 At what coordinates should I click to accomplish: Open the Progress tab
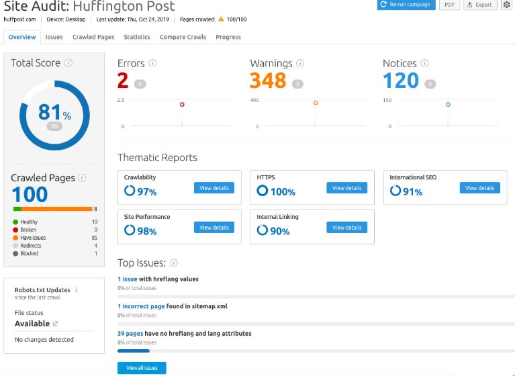(228, 37)
